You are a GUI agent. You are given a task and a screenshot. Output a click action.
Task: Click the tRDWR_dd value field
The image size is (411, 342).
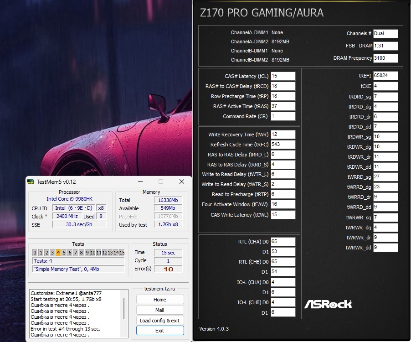click(x=385, y=167)
